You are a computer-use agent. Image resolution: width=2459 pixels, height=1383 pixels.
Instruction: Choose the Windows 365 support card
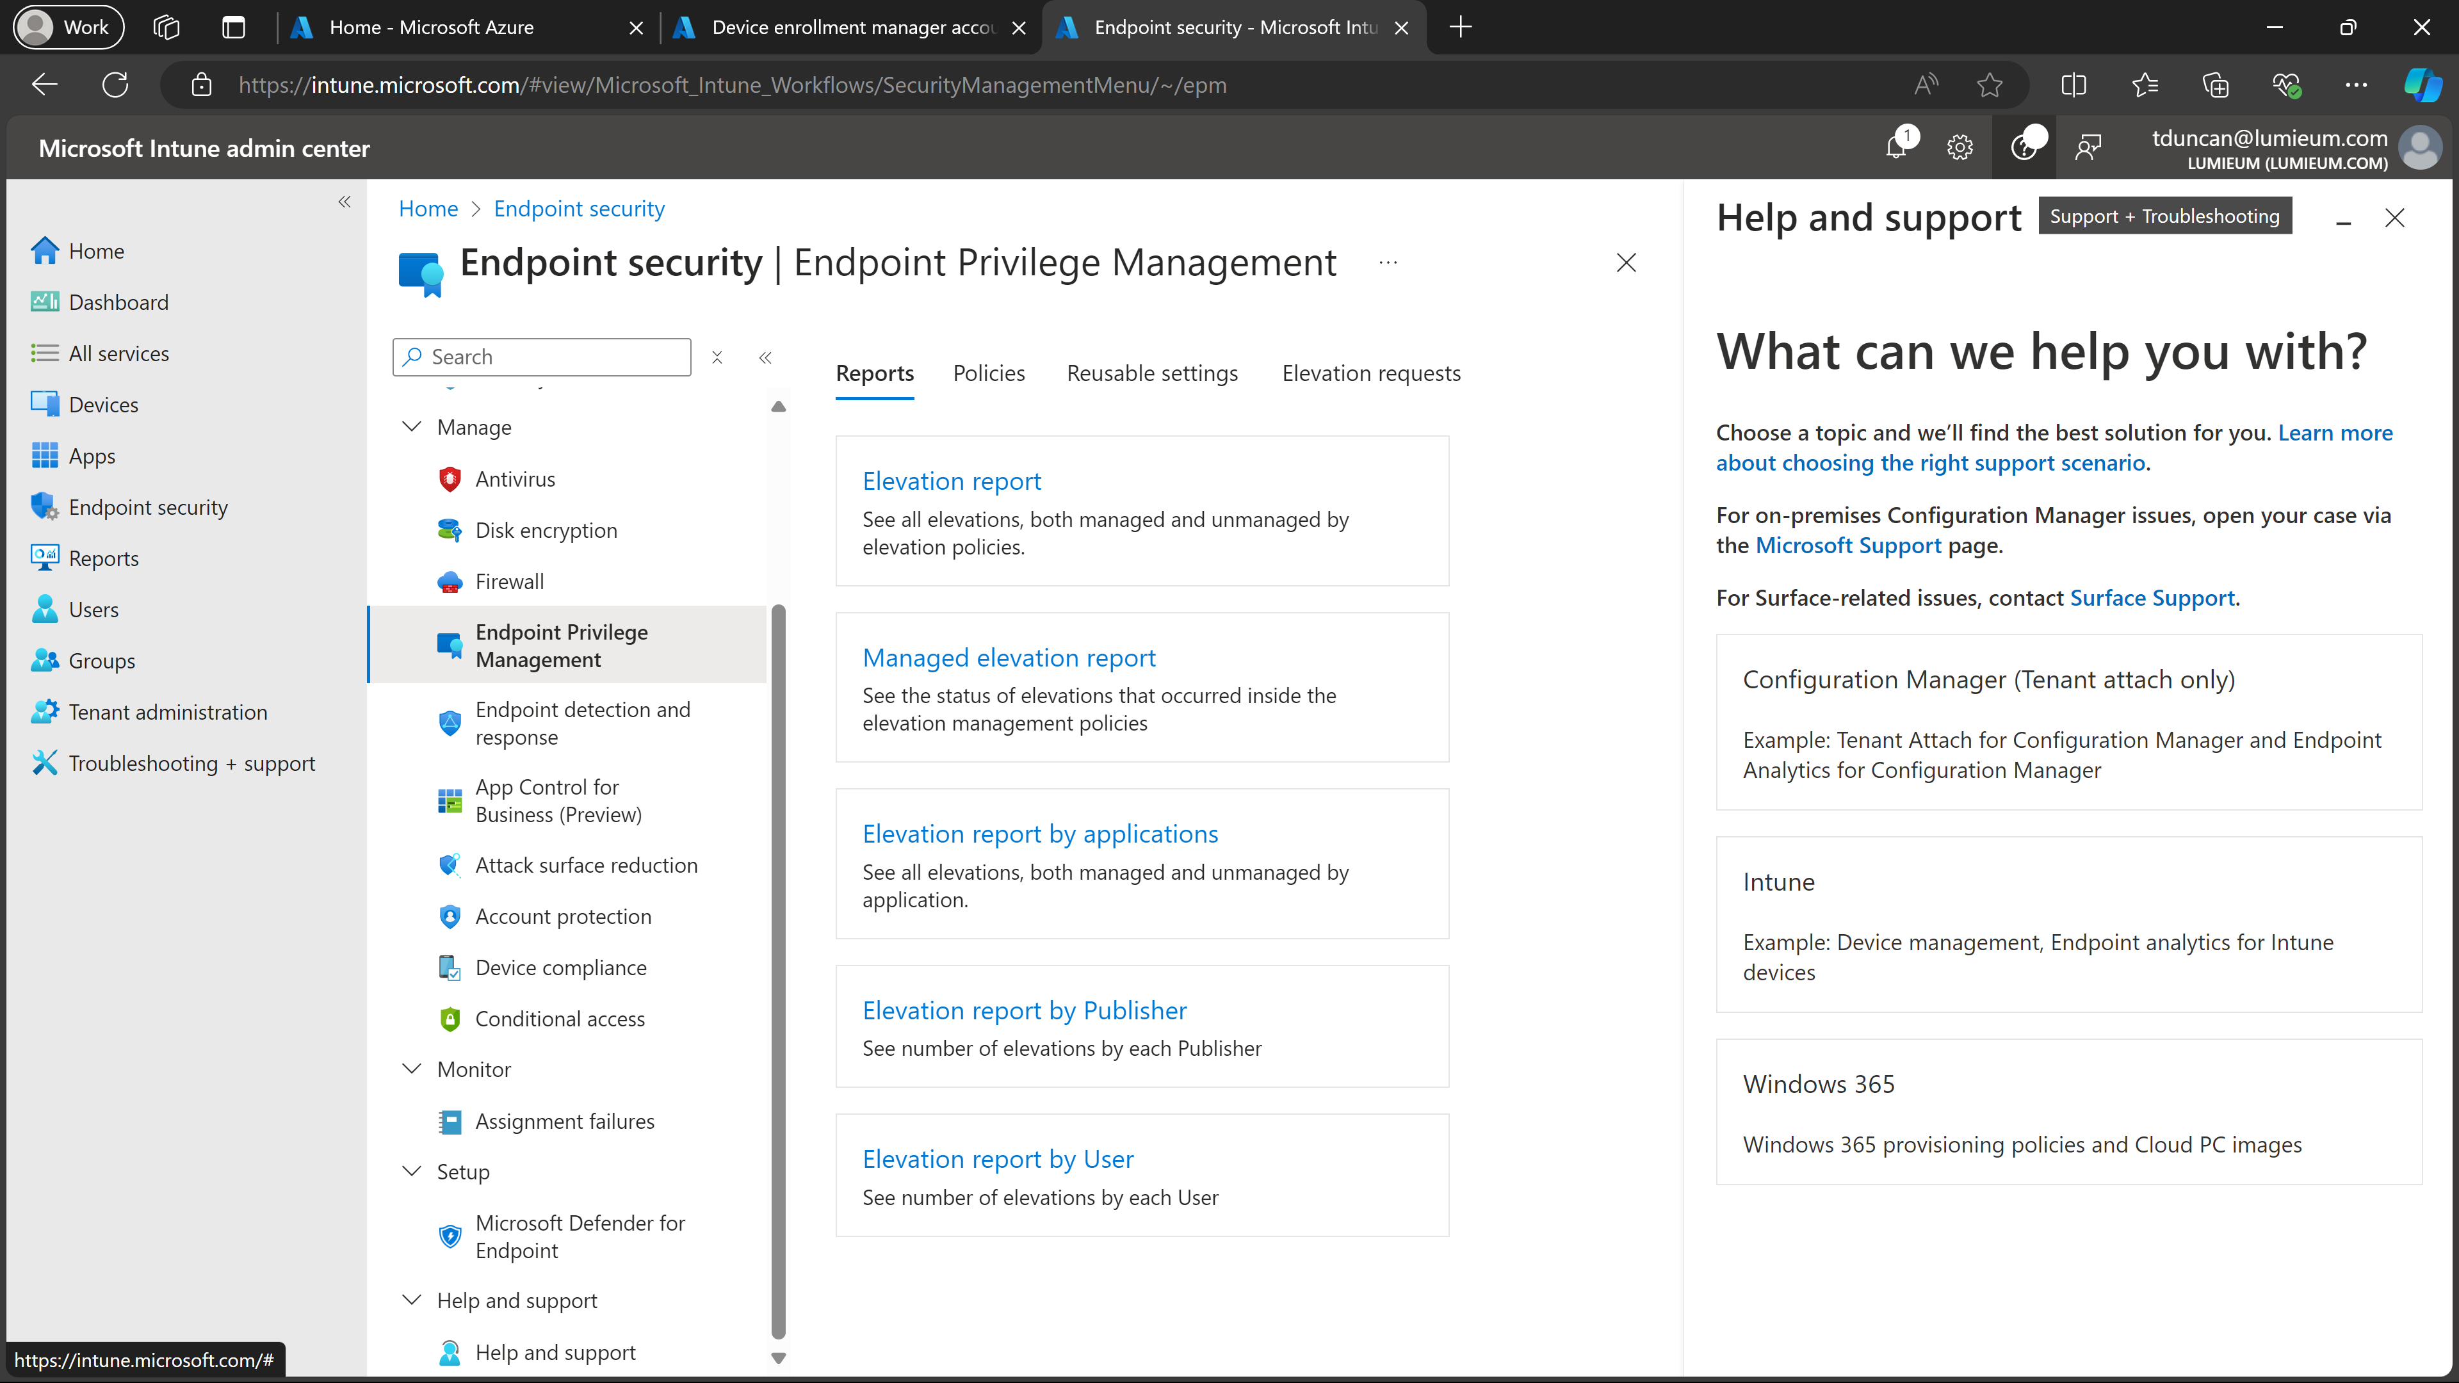(2068, 1112)
